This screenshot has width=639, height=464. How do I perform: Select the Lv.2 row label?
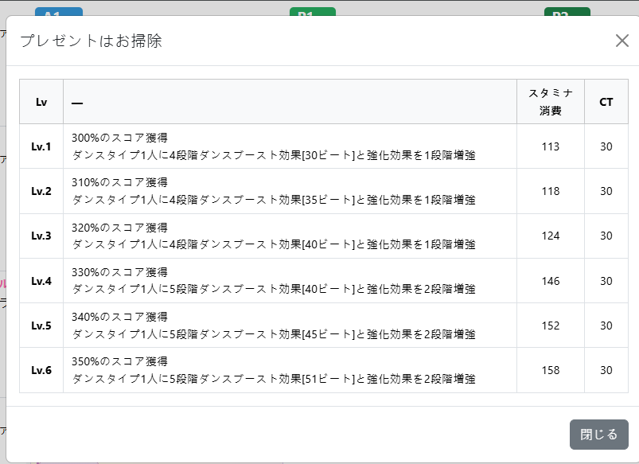click(x=41, y=191)
